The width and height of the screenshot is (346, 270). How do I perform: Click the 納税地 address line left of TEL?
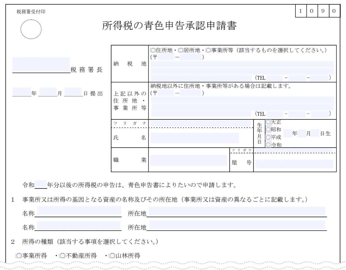click(201, 78)
